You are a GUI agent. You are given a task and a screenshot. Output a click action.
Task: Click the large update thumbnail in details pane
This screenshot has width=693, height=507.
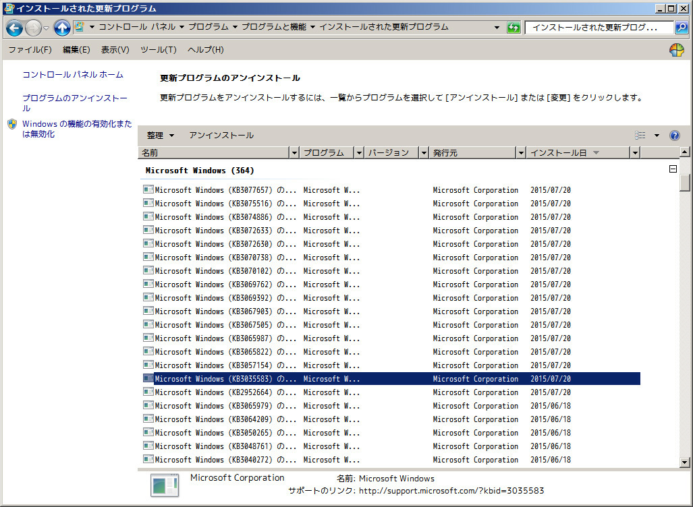pos(165,485)
